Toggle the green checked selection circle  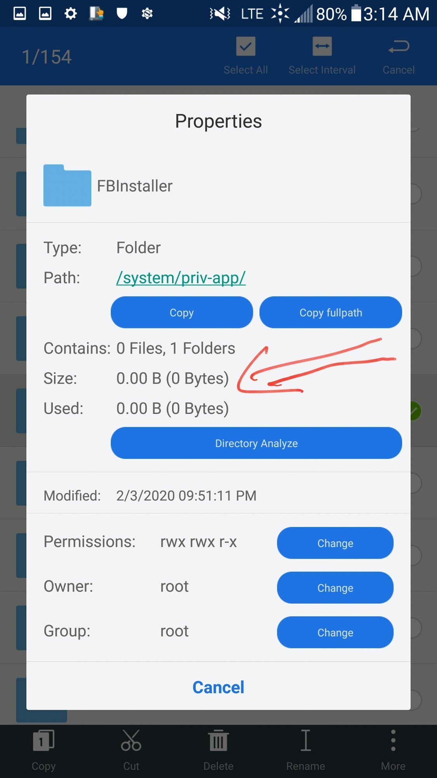tap(416, 411)
